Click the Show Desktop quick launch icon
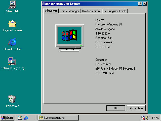The width and height of the screenshot is (161, 121). (x=20, y=118)
